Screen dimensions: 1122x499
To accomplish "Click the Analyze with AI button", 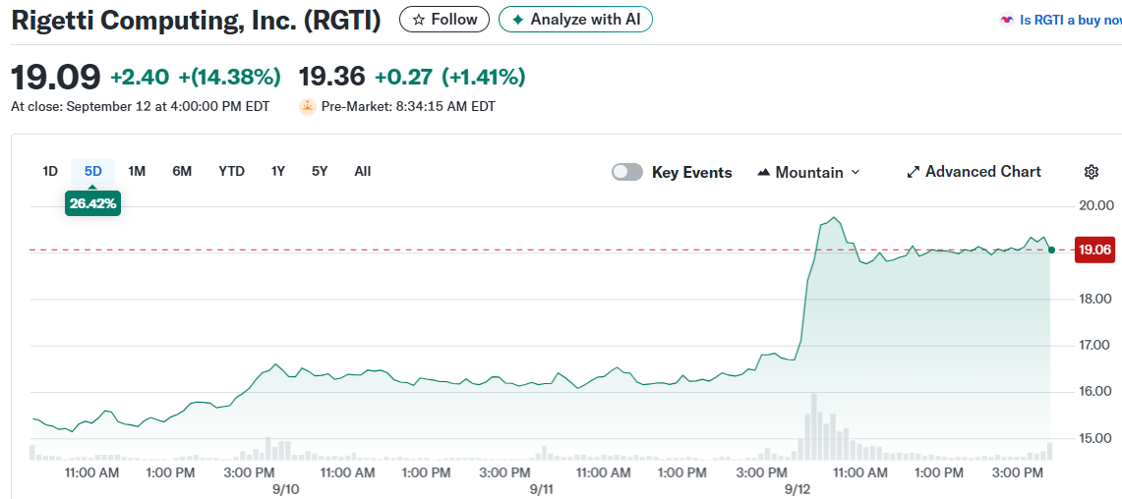I will 575,20.
